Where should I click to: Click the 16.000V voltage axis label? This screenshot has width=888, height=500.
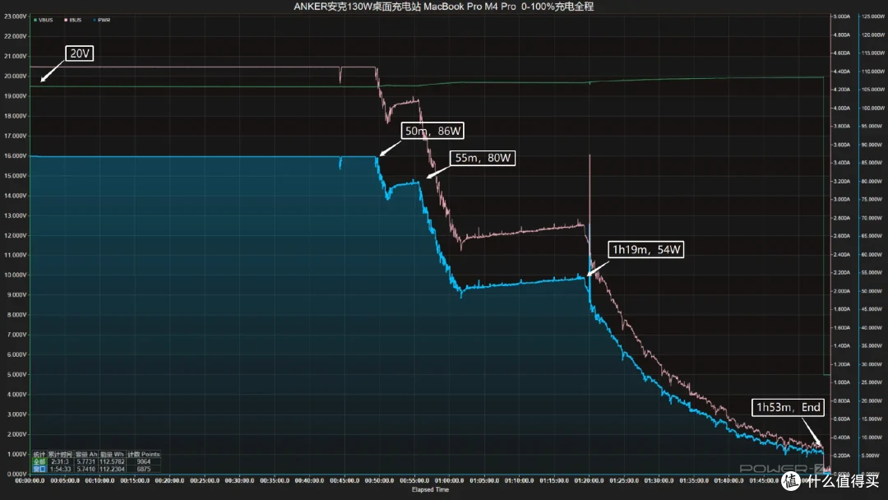click(16, 155)
